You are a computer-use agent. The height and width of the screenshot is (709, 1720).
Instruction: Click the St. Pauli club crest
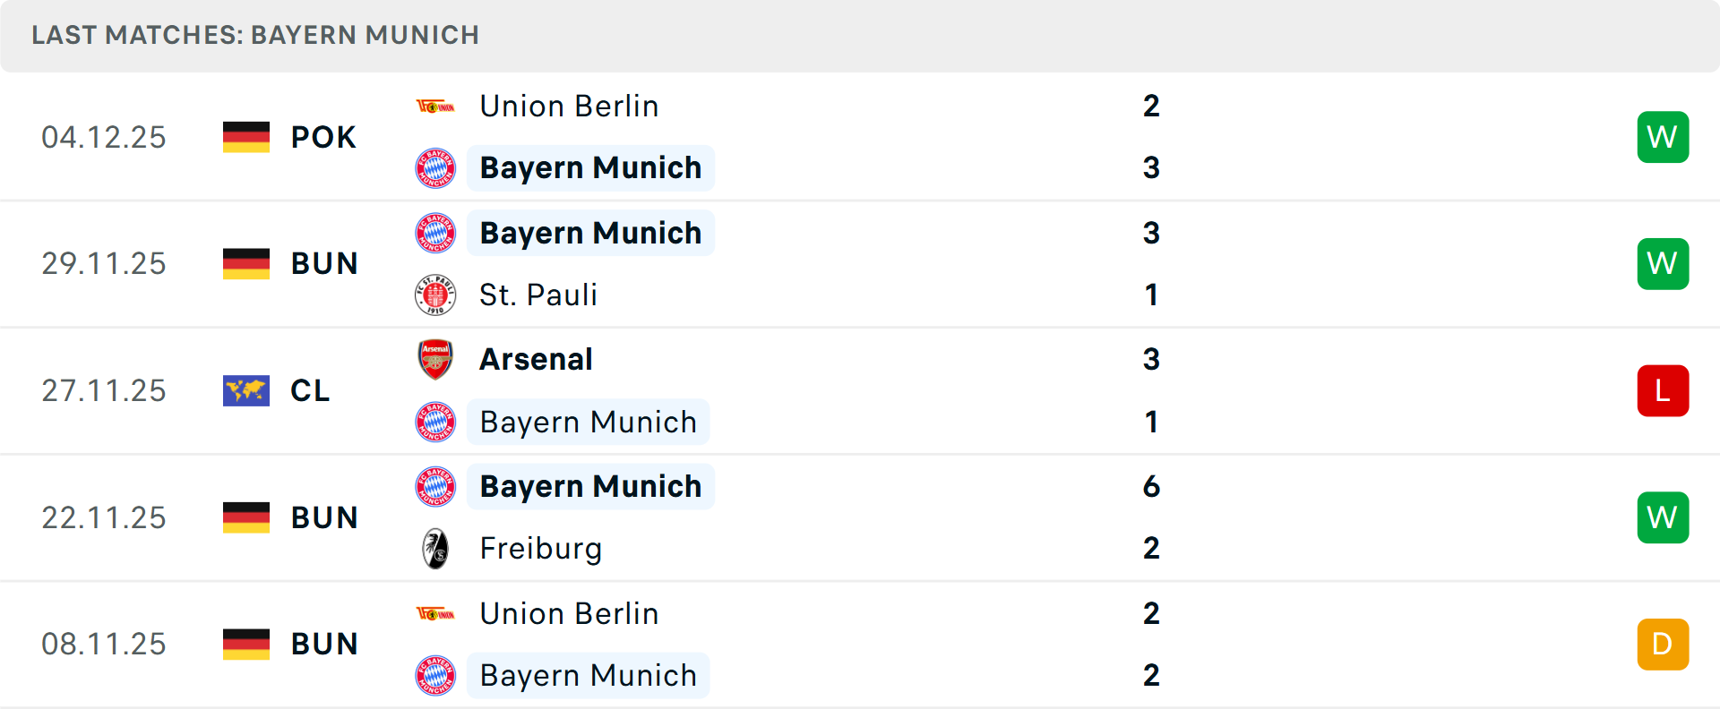[x=435, y=295]
